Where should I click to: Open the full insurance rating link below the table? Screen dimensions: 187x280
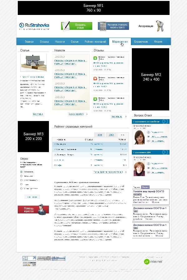[108, 172]
